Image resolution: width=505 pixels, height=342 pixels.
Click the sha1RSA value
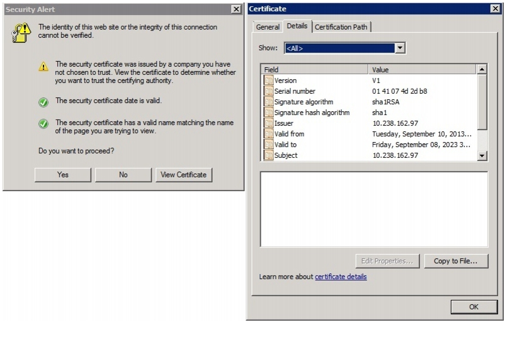pos(386,102)
